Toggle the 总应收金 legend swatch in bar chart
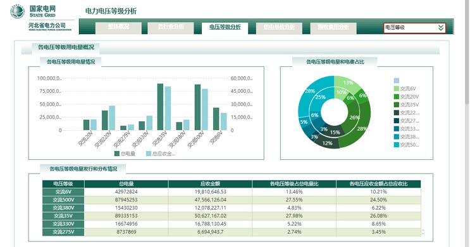Viewport: 470px width, 247px height. (x=149, y=154)
